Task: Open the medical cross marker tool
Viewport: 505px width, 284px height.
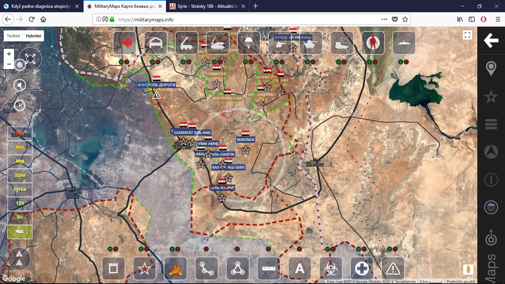Action: (x=362, y=268)
